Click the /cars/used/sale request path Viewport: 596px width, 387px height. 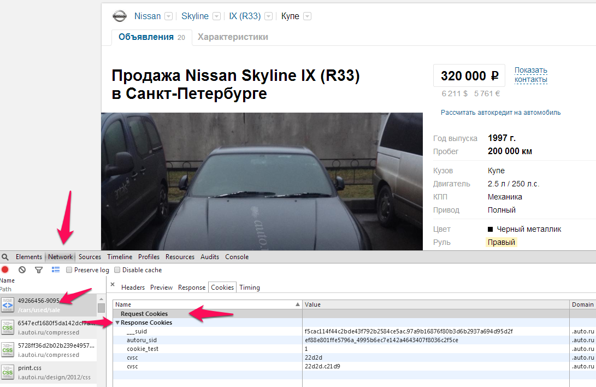click(x=39, y=310)
